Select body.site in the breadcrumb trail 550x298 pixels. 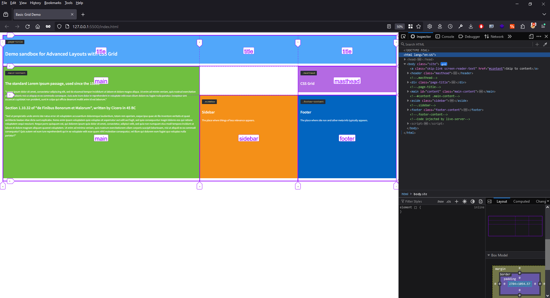420,194
